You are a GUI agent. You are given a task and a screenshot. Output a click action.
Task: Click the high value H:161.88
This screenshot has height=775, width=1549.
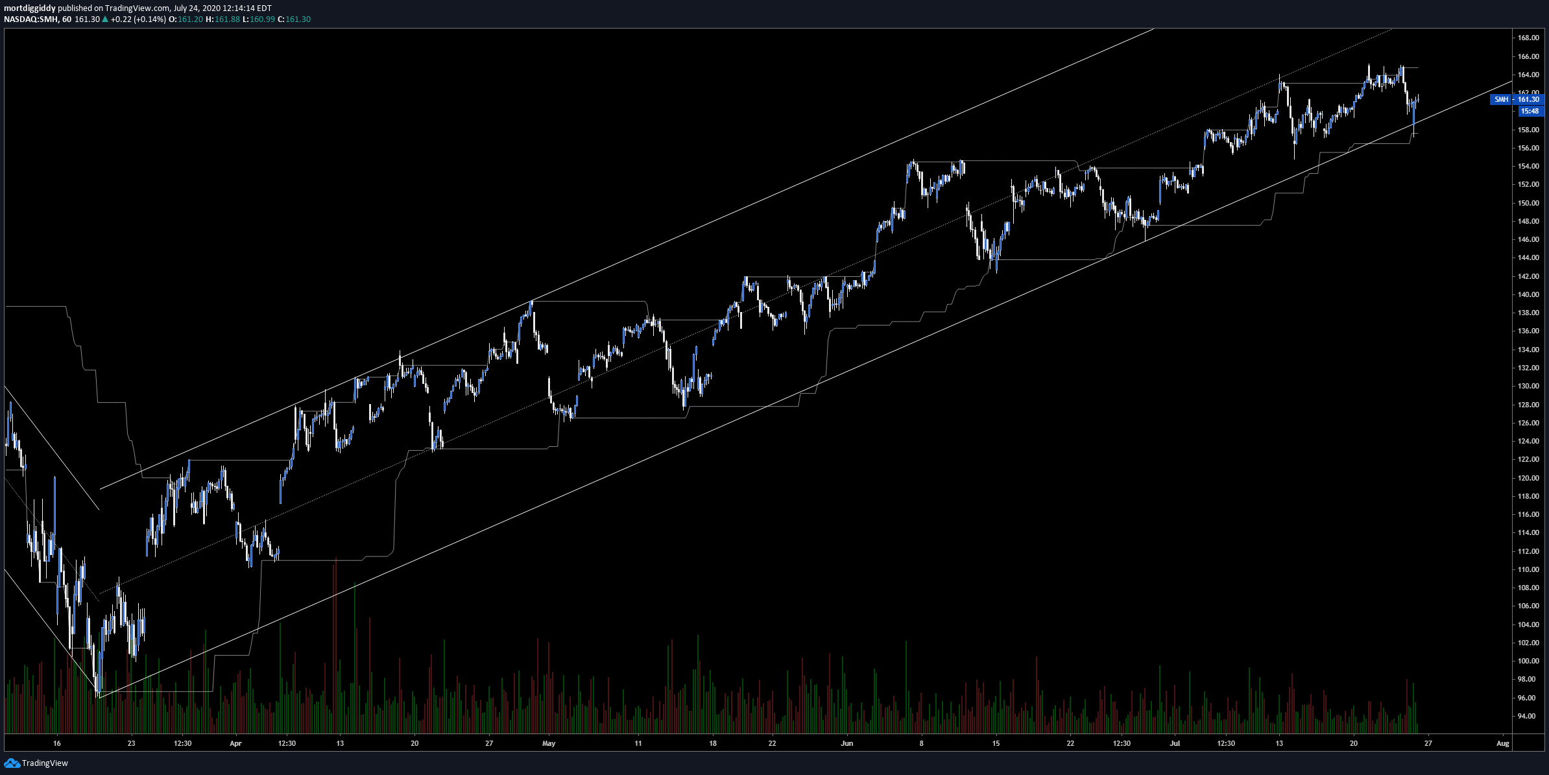(x=223, y=19)
